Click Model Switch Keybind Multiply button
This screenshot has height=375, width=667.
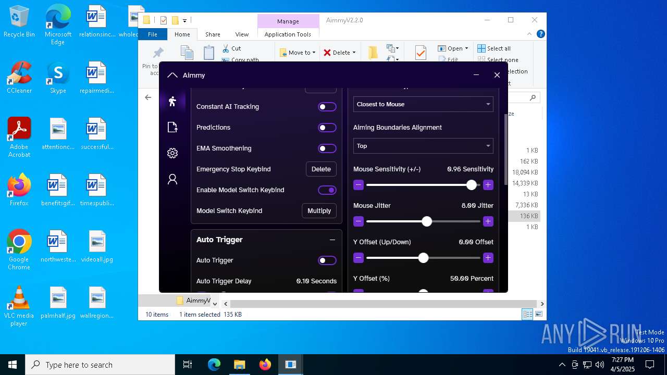(319, 211)
